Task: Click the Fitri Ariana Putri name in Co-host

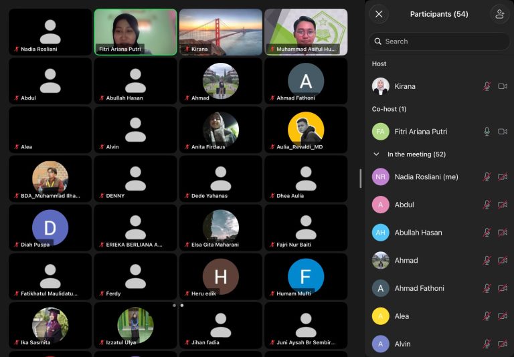Action: point(421,131)
